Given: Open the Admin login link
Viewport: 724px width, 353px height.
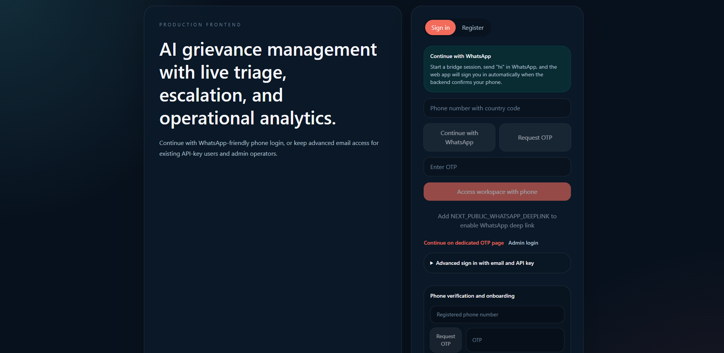Looking at the screenshot, I should 523,243.
